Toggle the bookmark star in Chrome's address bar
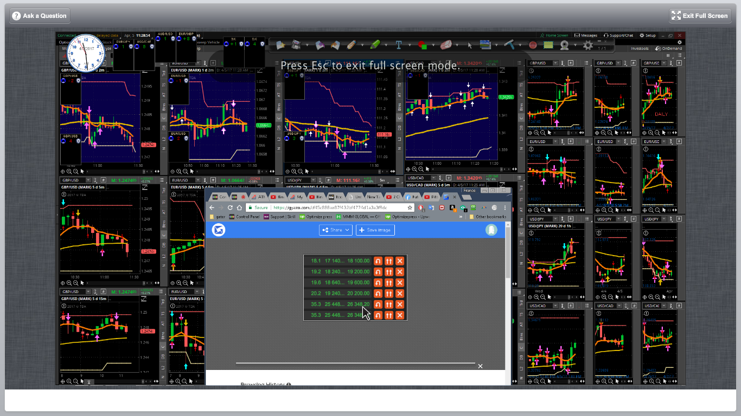Image resolution: width=741 pixels, height=416 pixels. (411, 207)
